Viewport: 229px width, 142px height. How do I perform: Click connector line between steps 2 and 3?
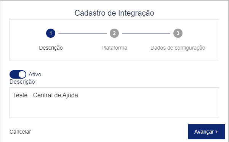click(x=146, y=33)
